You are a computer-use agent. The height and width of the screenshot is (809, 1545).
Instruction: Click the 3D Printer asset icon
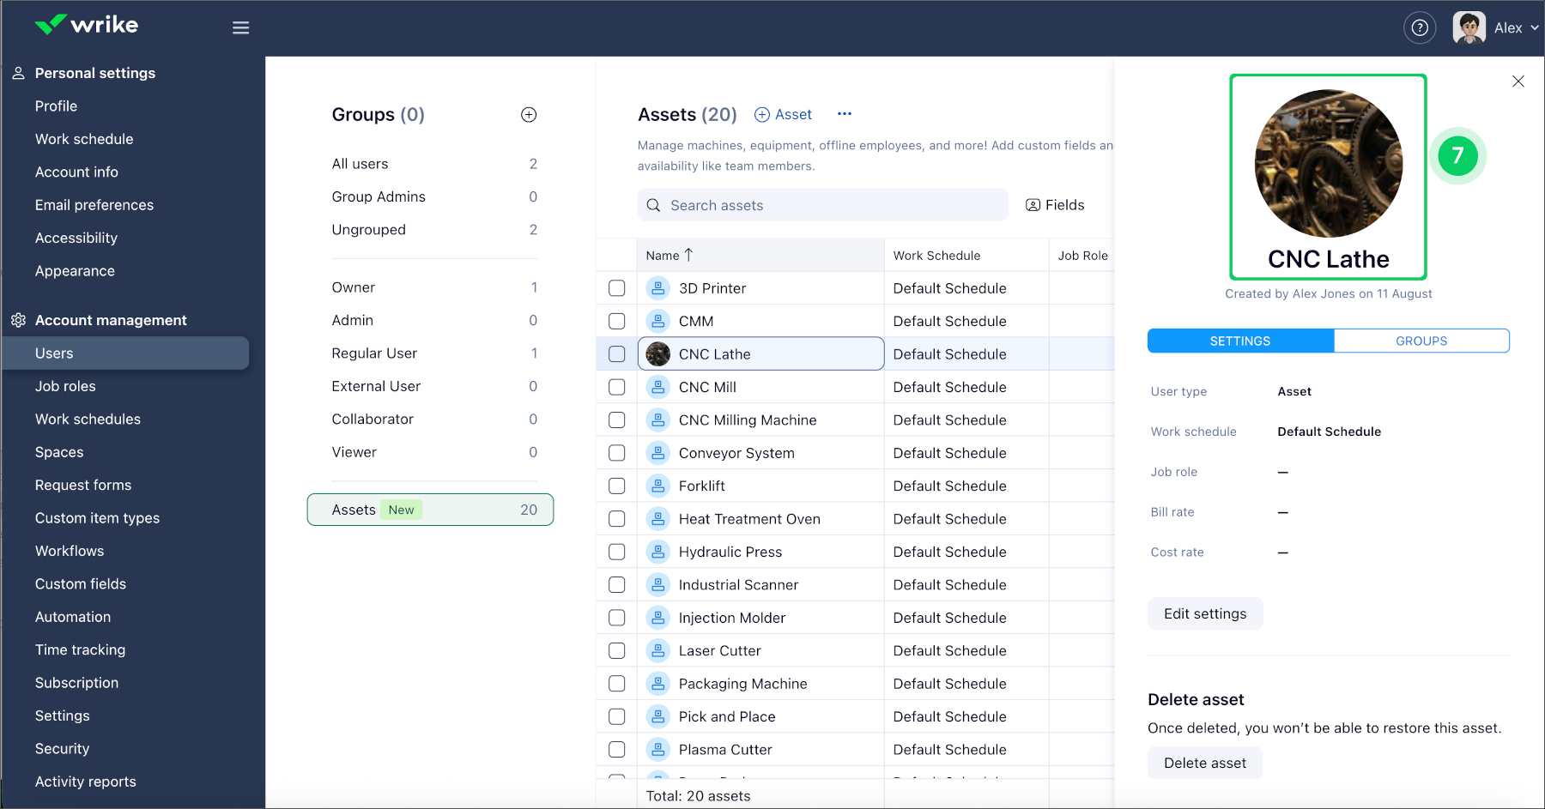[x=658, y=288]
